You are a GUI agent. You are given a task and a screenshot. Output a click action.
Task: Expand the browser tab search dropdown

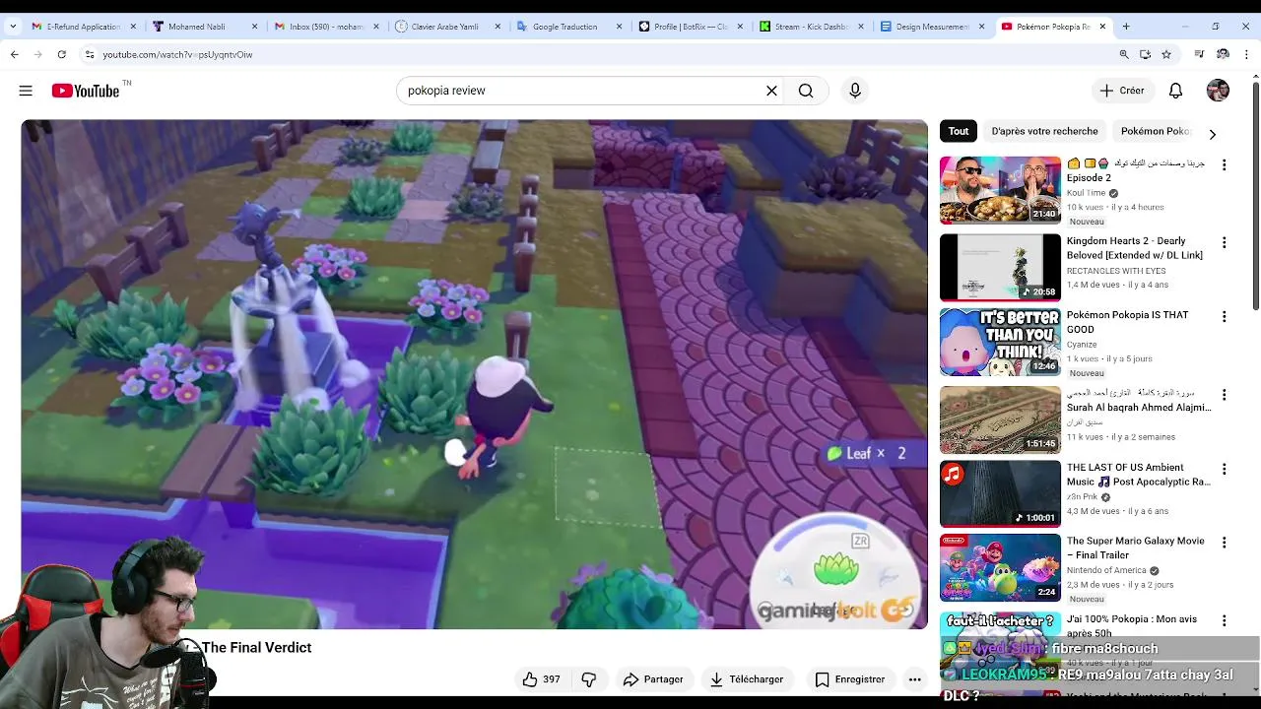[11, 27]
